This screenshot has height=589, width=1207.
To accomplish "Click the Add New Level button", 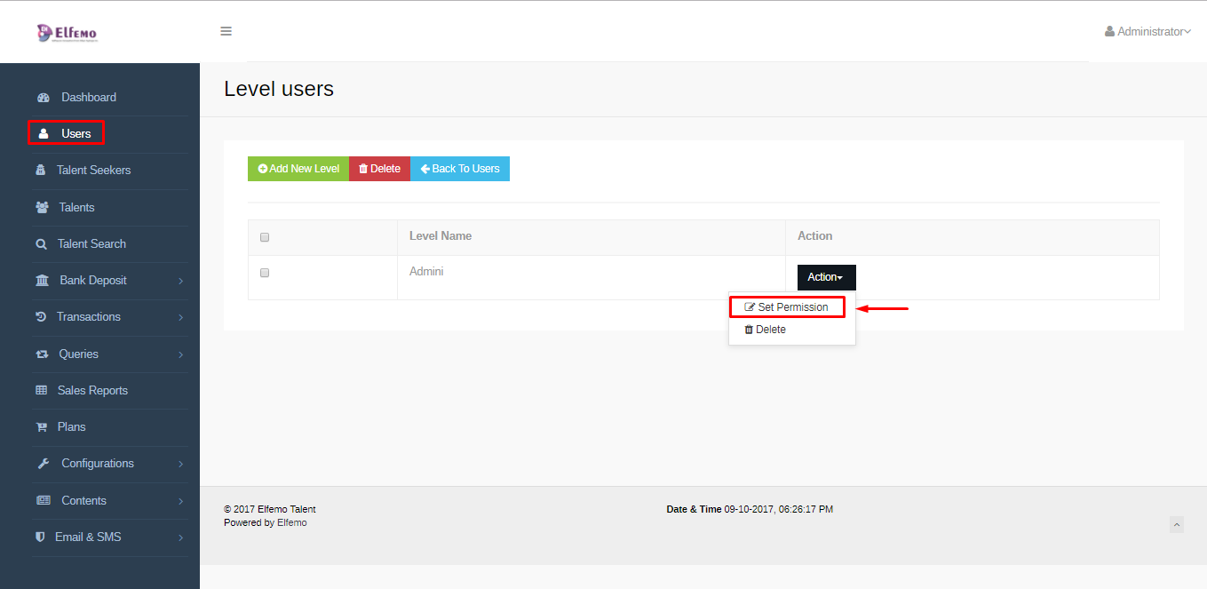I will [x=298, y=169].
